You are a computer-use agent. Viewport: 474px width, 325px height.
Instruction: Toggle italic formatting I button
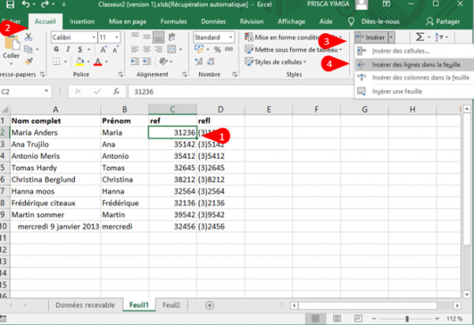(67, 49)
